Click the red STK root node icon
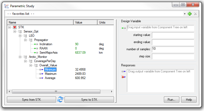This screenshot has height=111, width=204. coord(15,27)
